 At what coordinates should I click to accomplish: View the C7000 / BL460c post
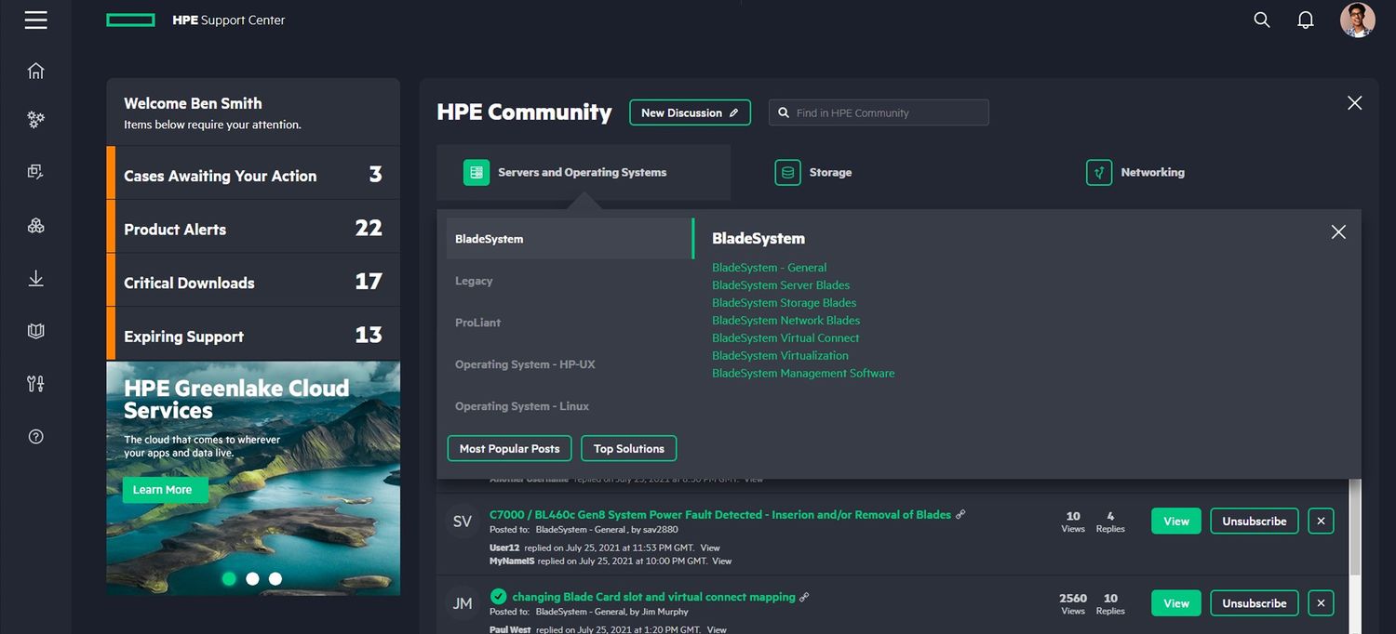coord(1176,521)
